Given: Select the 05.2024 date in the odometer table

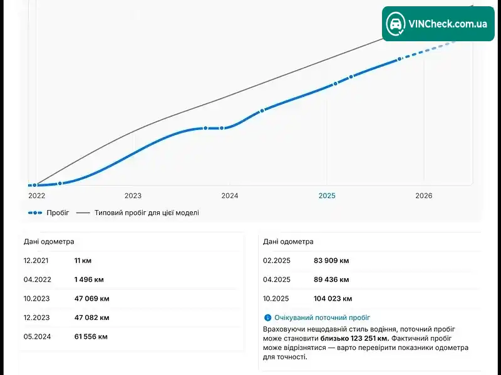Looking at the screenshot, I should tap(37, 337).
